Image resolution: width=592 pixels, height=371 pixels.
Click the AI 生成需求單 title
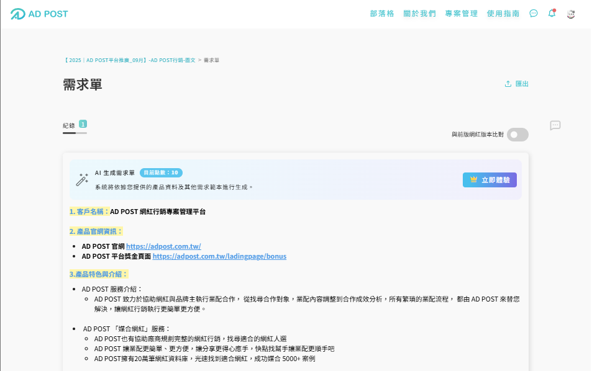pos(114,172)
